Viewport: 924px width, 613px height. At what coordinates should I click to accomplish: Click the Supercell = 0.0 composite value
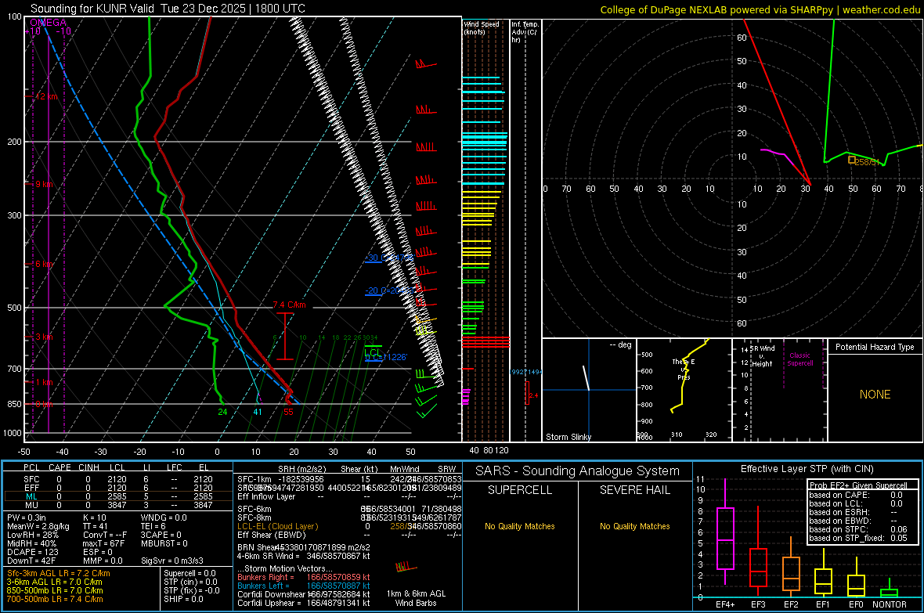189,573
